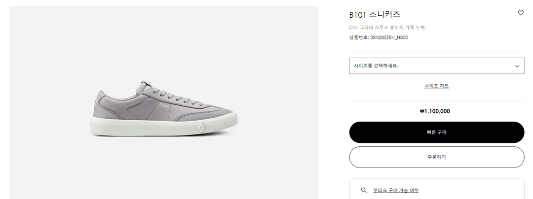Image resolution: width=533 pixels, height=199 pixels.
Task: Click the Dior logo on sneaker side
Action: (163, 105)
